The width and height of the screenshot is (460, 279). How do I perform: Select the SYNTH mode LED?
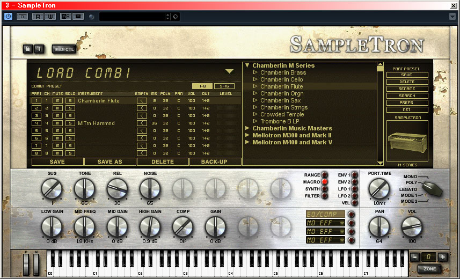pyautogui.click(x=324, y=189)
